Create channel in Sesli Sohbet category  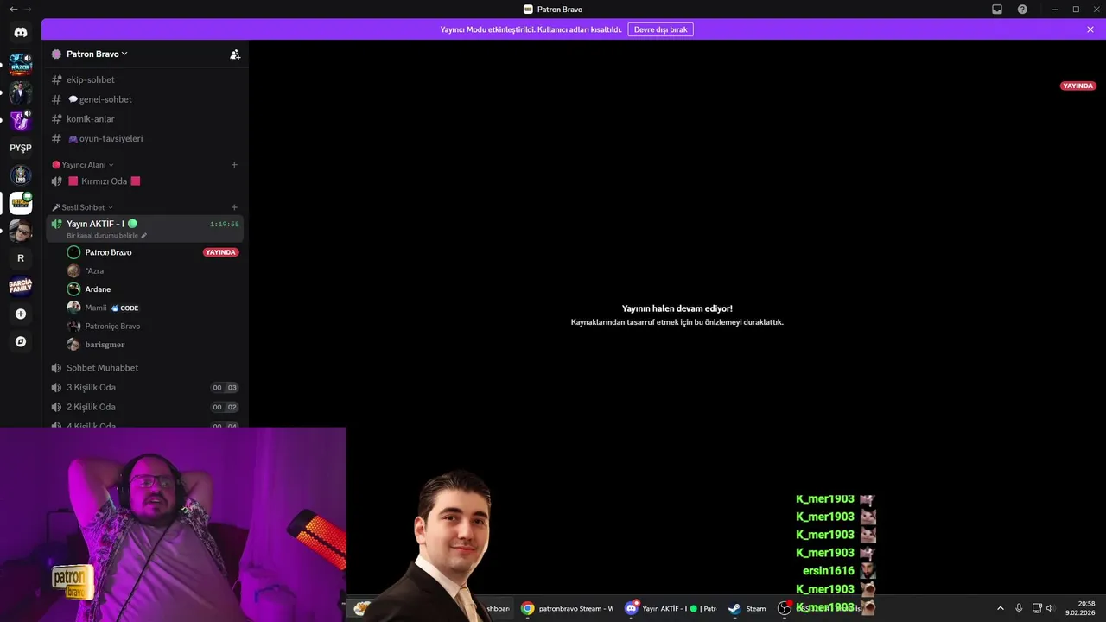(234, 207)
